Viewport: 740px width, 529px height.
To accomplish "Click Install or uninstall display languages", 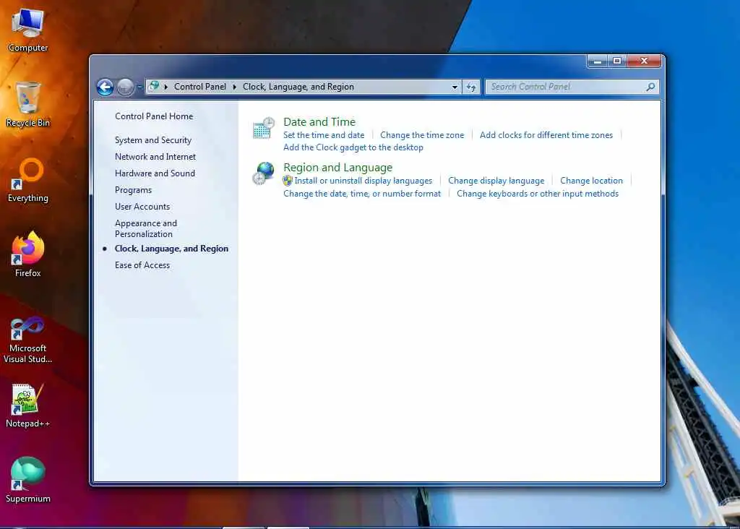I will 363,181.
